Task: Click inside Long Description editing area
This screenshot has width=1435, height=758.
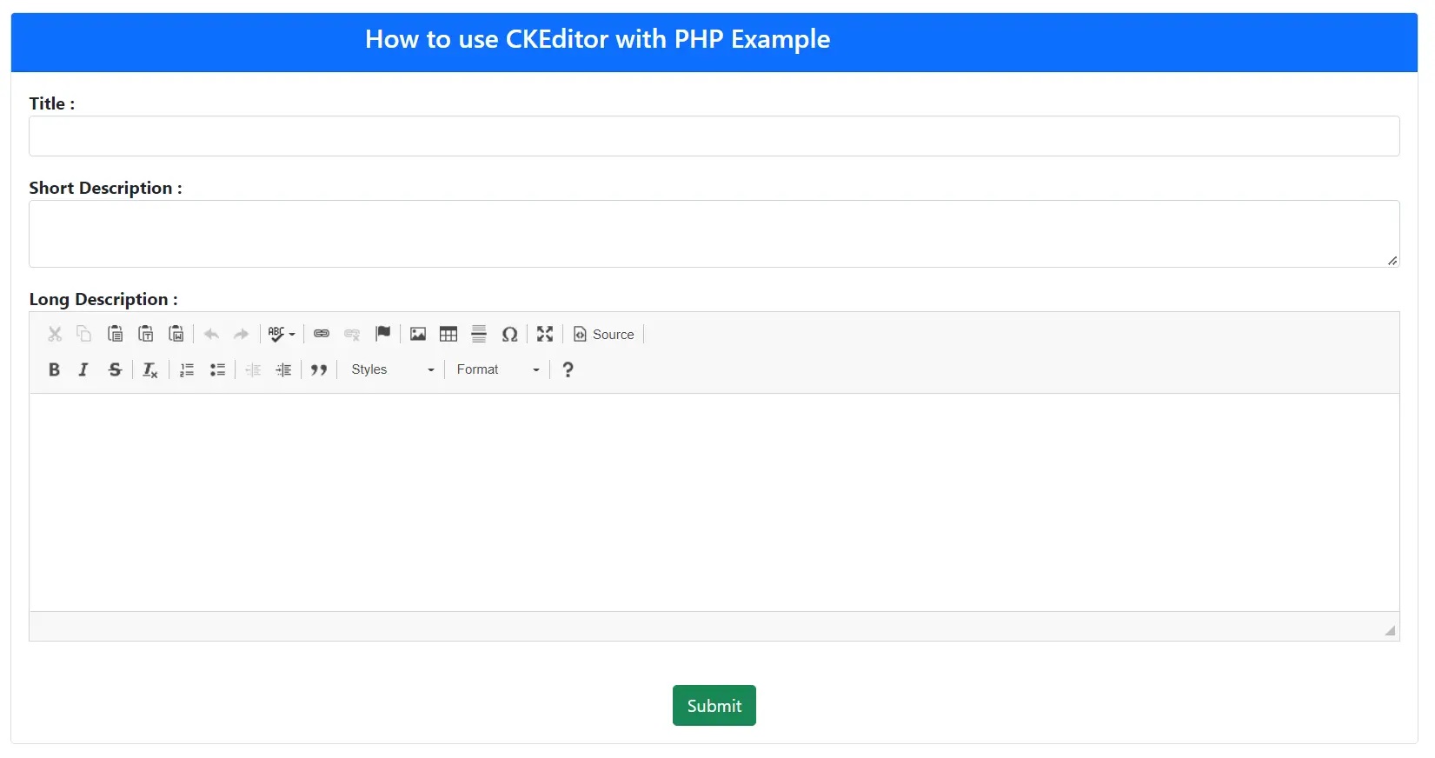Action: point(714,502)
